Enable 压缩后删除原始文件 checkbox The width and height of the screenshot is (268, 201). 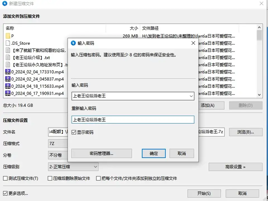coord(50,178)
